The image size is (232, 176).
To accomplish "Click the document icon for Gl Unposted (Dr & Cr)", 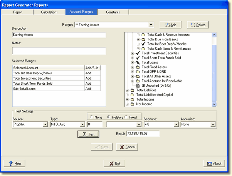I will click(x=138, y=85).
